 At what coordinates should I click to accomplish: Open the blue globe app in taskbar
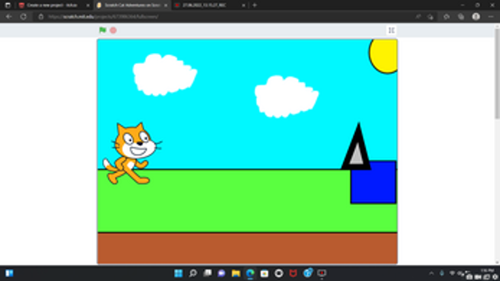[307, 273]
